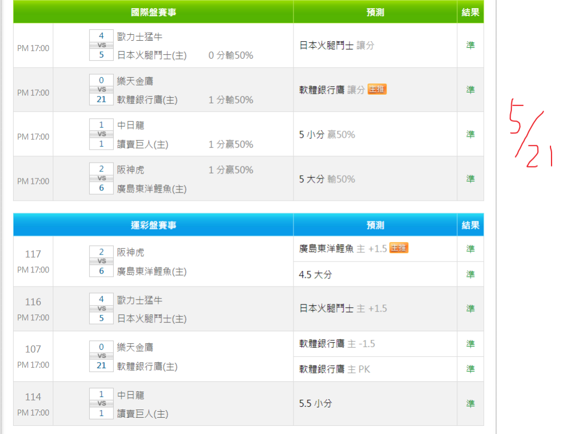Screen dimensions: 588x434
Task: Open 讀賣巨人(主) in the 國際盤賽事 table
Action: (143, 144)
